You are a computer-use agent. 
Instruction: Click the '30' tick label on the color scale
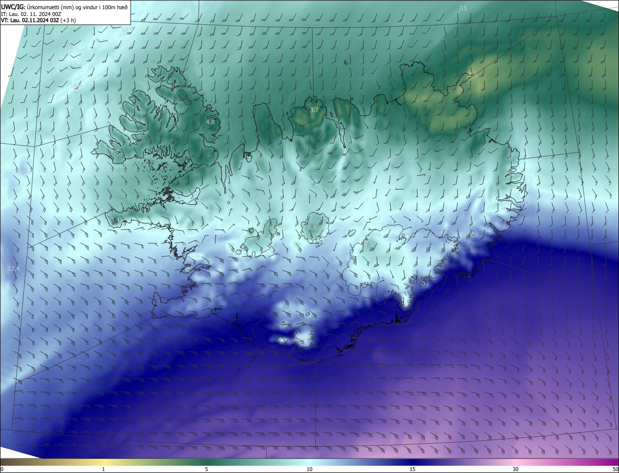tap(516, 469)
